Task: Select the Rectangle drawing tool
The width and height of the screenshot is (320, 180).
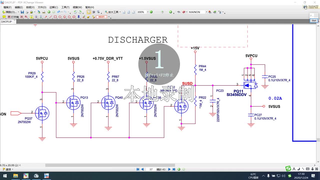Action: tap(55, 17)
